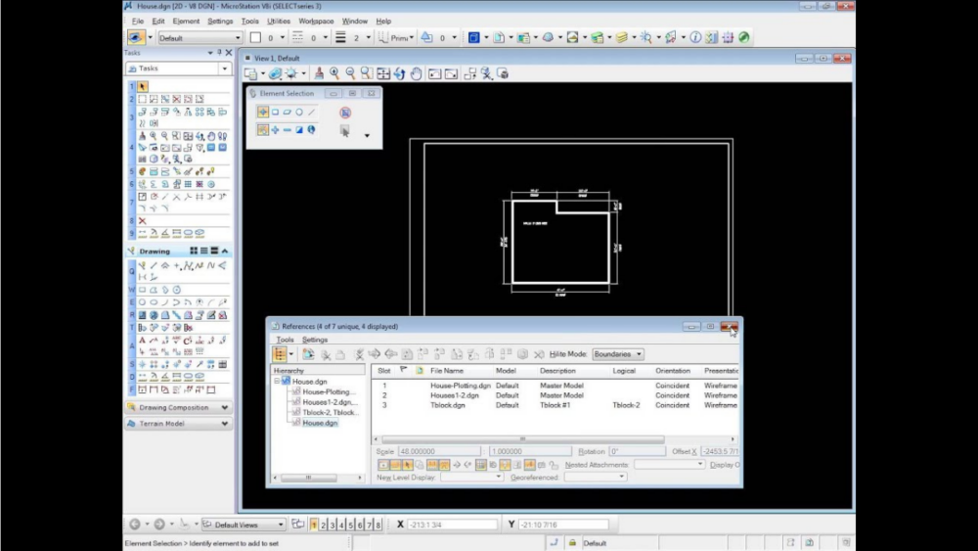Toggle Show Hierarchy button in References
Screen dimensions: 978x551
point(280,354)
